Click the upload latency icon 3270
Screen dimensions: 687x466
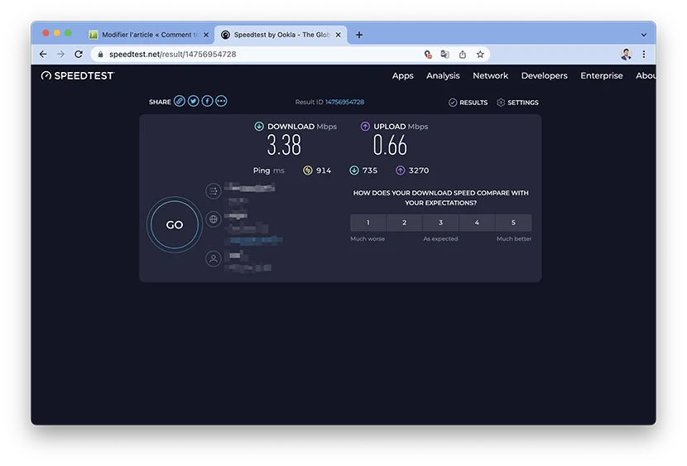(401, 171)
